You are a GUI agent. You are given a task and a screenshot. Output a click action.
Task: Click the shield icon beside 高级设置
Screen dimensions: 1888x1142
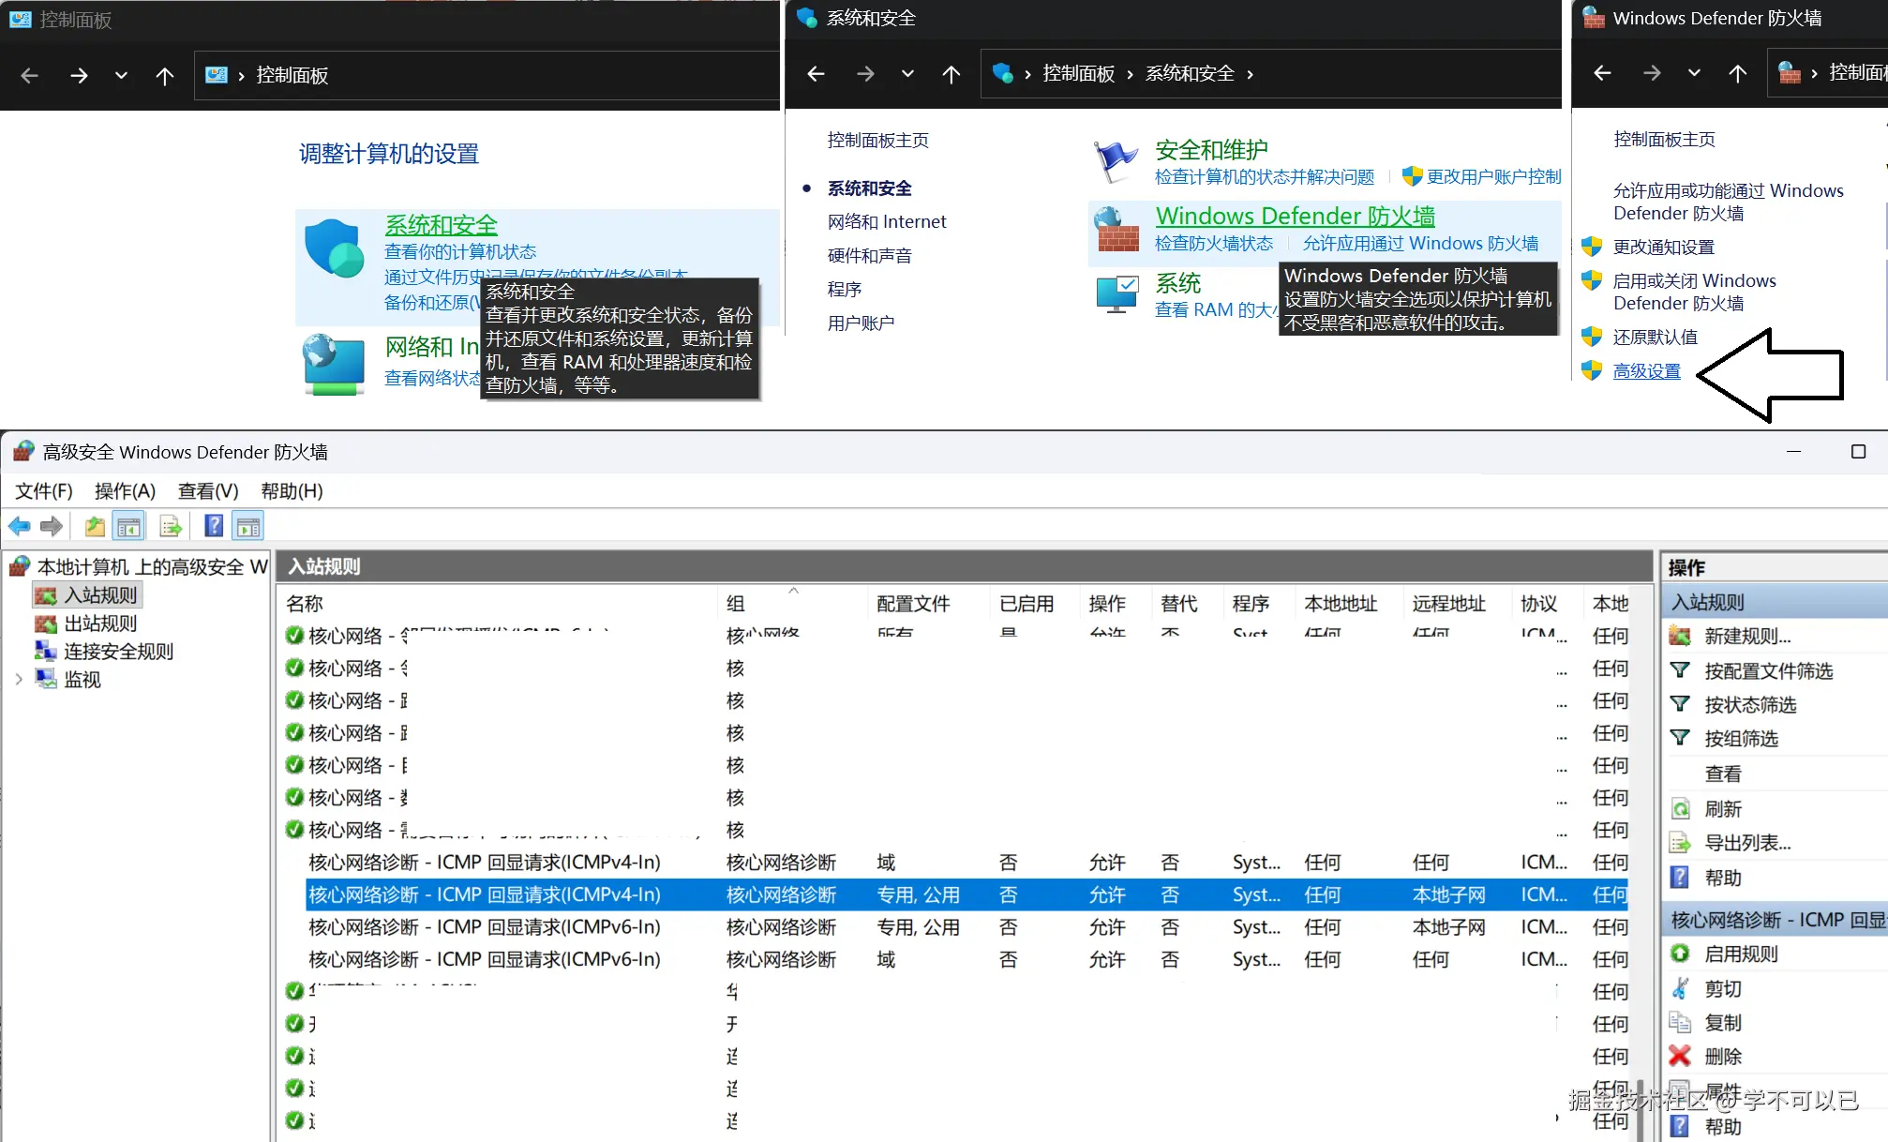1591,370
